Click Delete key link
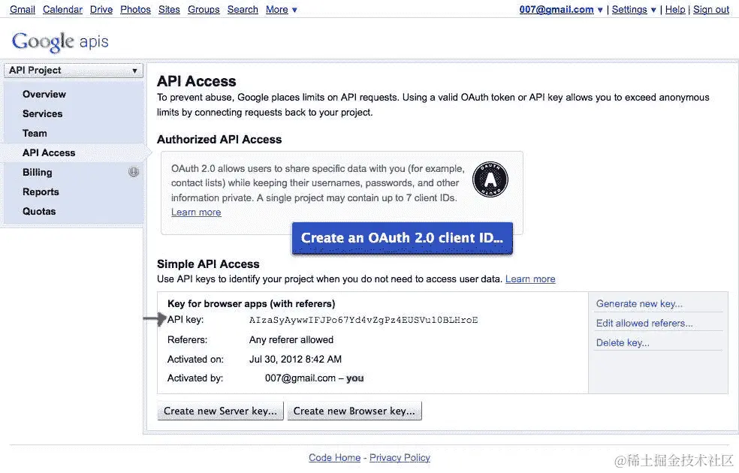This screenshot has width=739, height=473. (623, 343)
